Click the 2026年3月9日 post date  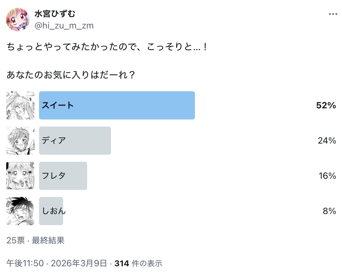click(79, 263)
